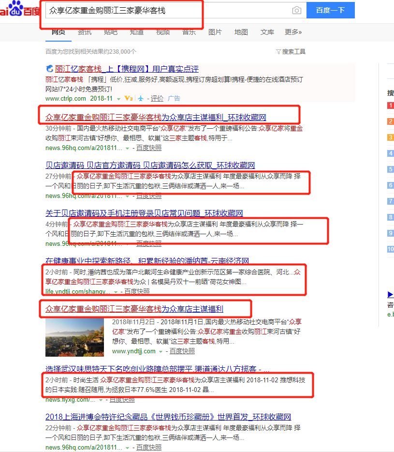Expand dropdown arrow beside life.yndtjj.com URL
Screen dimensions: 394x452
coord(116,292)
